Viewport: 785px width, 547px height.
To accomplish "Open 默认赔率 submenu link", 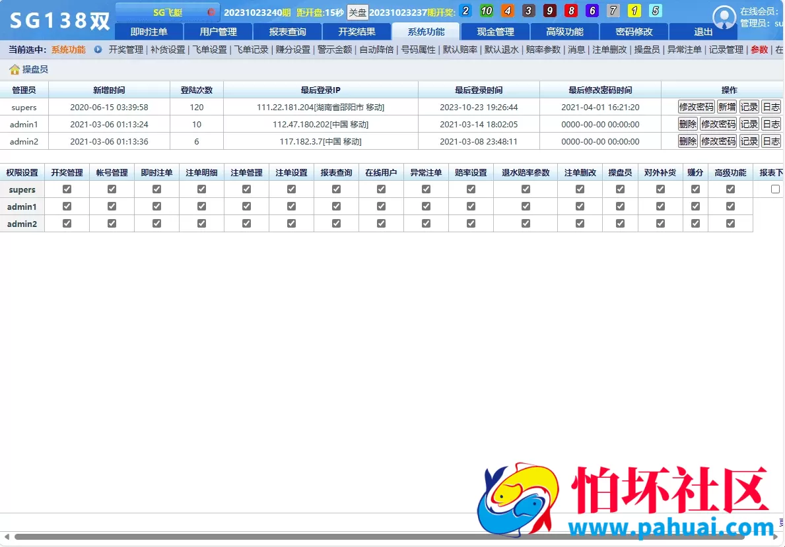I will pos(460,49).
